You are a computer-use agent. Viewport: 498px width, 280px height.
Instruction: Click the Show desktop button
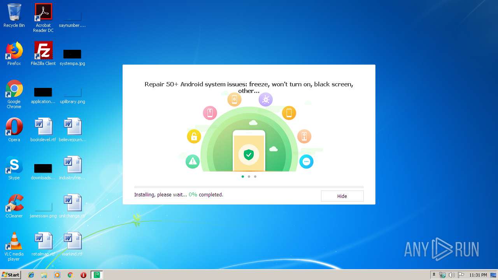[494, 275]
